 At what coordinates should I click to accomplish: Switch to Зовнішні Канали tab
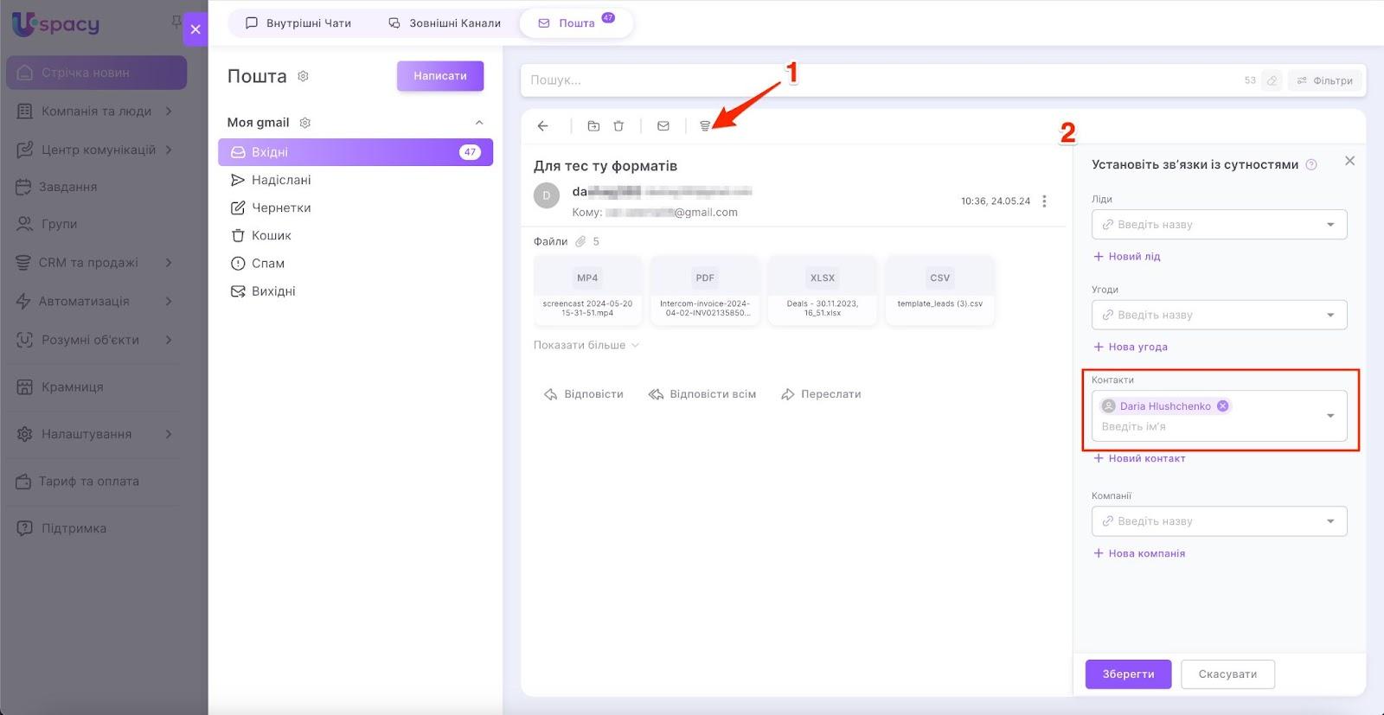pyautogui.click(x=445, y=23)
